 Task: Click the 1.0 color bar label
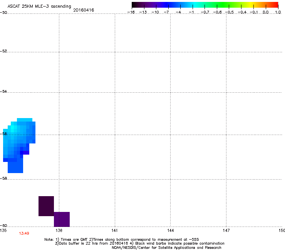tap(278, 12)
